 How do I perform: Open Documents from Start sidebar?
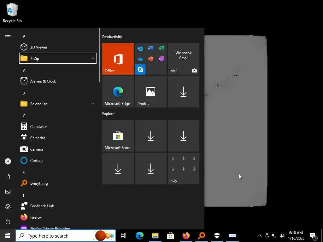click(x=8, y=176)
